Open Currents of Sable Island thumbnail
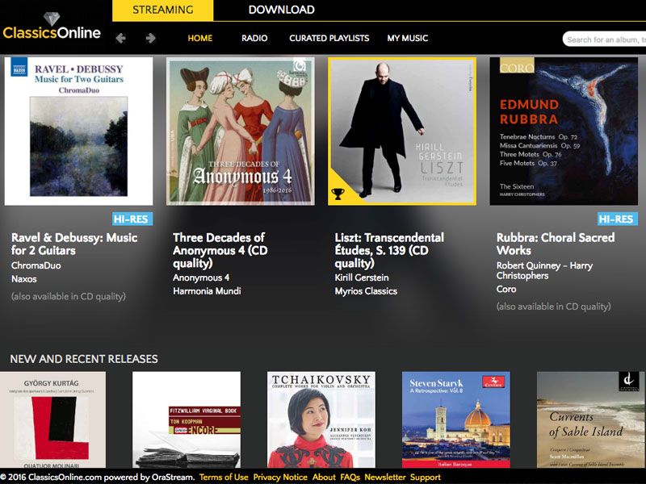Viewport: 646px width, 484px height. (591, 419)
